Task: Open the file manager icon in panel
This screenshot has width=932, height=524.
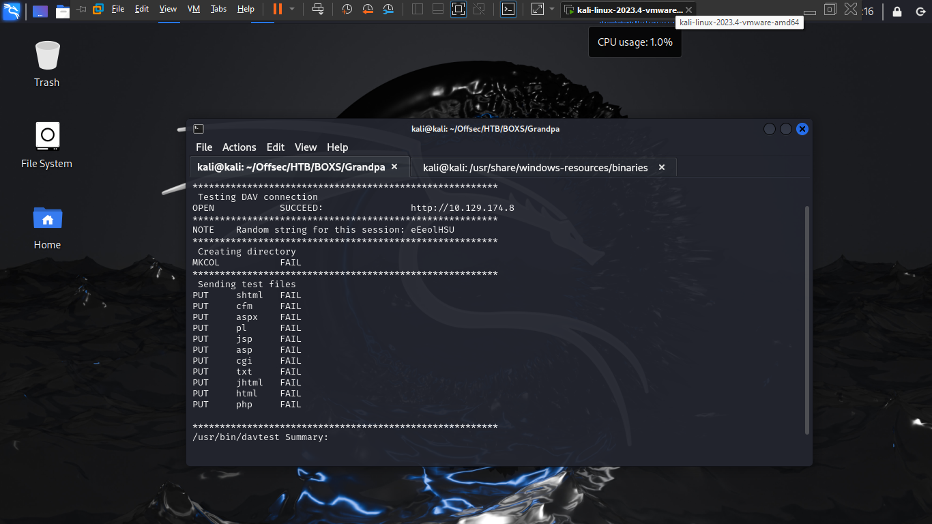Action: click(62, 11)
